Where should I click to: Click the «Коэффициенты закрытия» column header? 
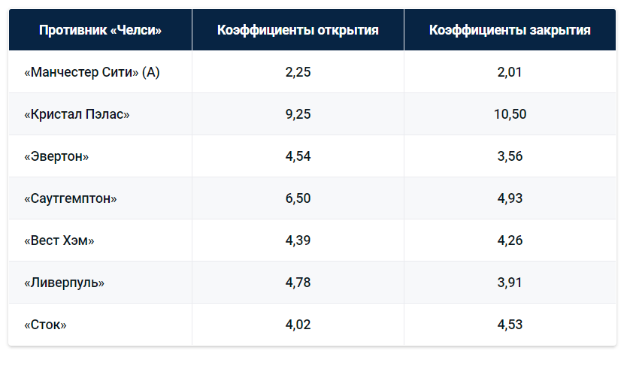click(510, 30)
